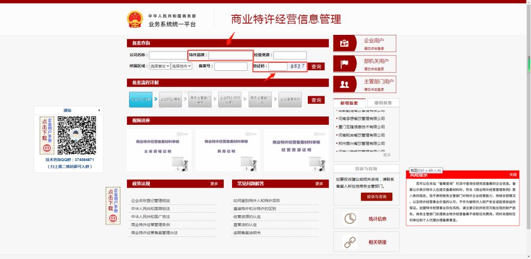Click the captcha image showing 8627
Screen dimensions: 531x259
[297, 66]
